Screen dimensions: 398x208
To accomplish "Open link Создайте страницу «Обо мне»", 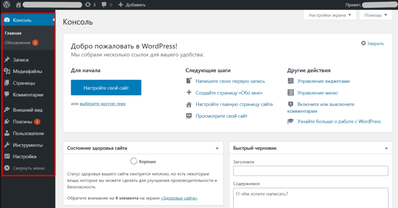I will 229,93.
